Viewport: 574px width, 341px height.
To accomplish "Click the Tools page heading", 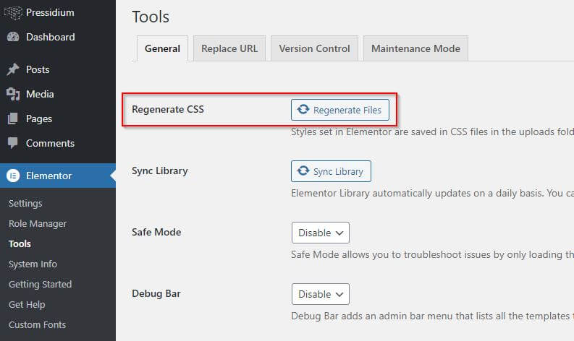I will (x=151, y=17).
